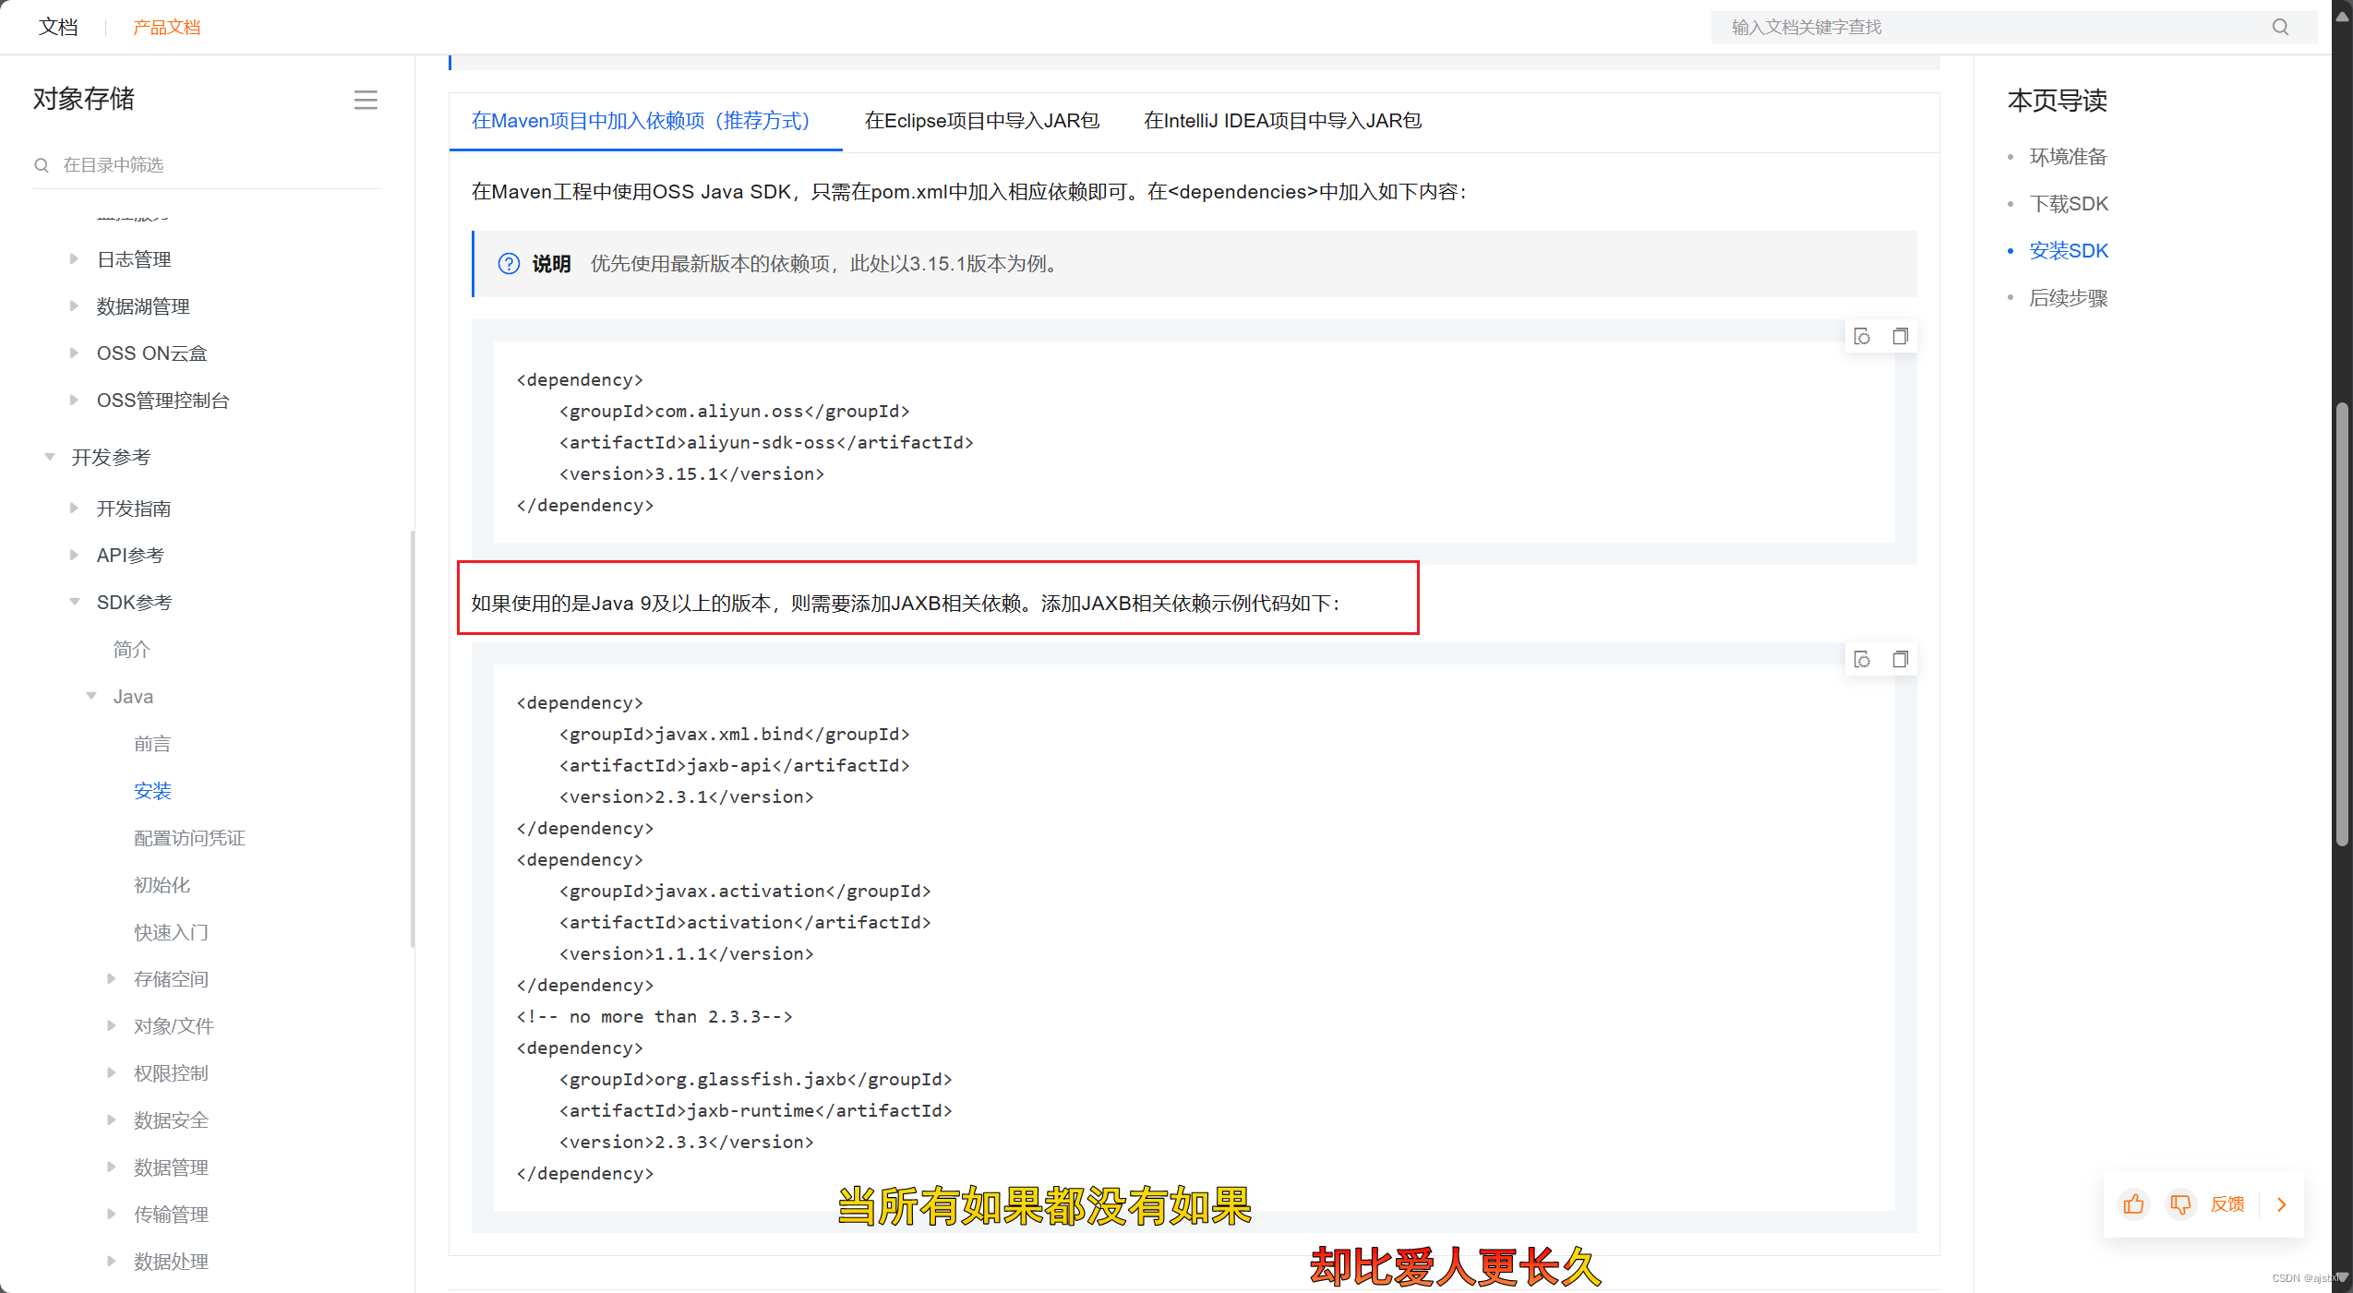Click the first icon above JAXB code block

tap(1862, 659)
